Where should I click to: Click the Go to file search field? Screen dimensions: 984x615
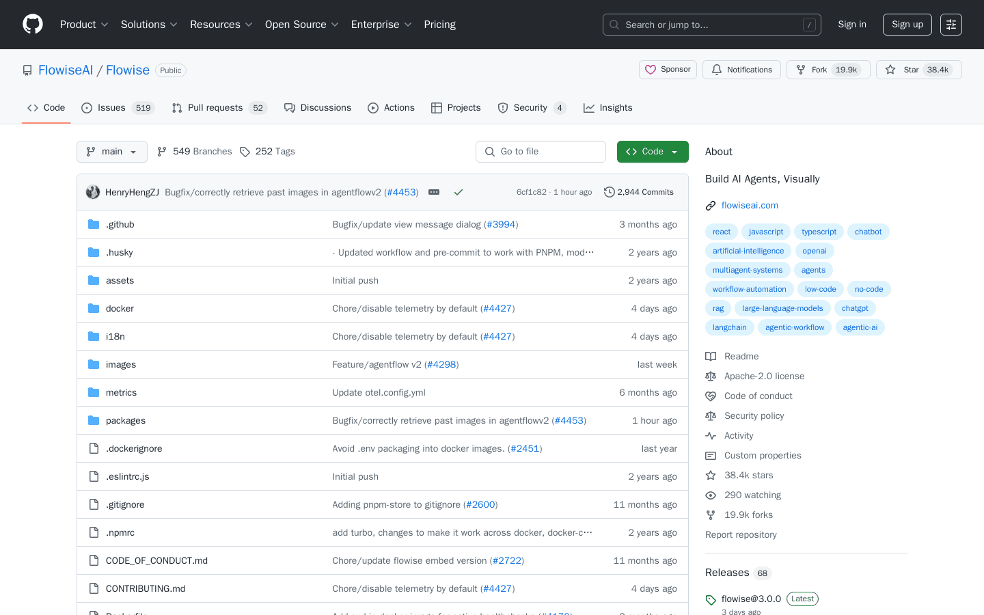point(541,151)
